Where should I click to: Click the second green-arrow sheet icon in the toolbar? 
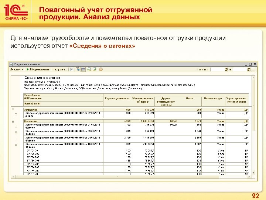coord(95,69)
